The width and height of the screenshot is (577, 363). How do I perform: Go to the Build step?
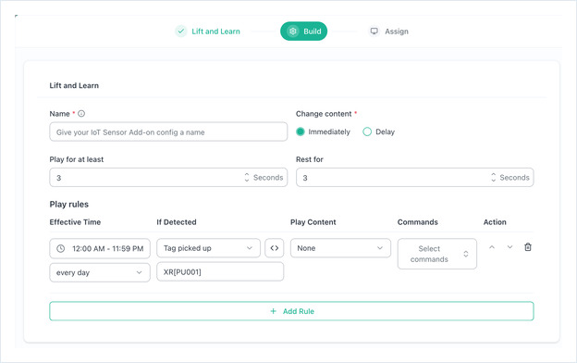pyautogui.click(x=303, y=31)
